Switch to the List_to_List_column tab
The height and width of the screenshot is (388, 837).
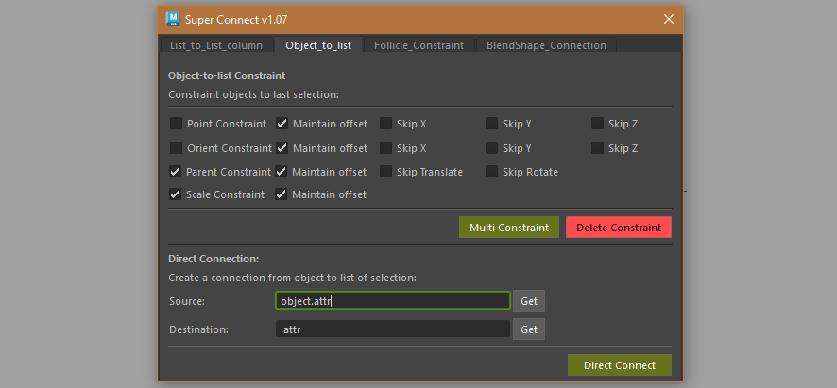click(x=216, y=45)
